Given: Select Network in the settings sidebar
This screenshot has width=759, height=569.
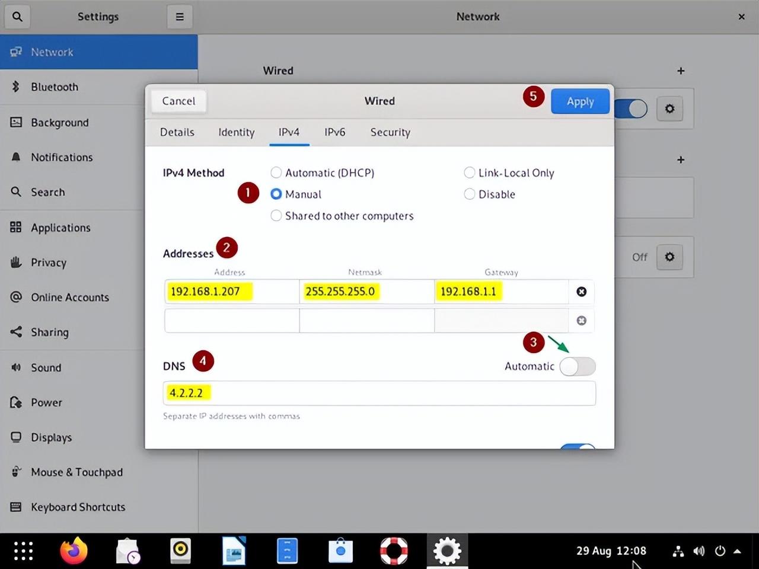Looking at the screenshot, I should point(99,52).
